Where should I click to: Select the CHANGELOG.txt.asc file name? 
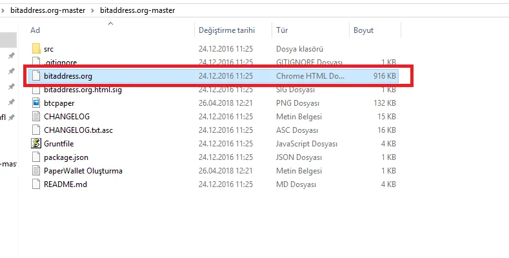(x=78, y=130)
